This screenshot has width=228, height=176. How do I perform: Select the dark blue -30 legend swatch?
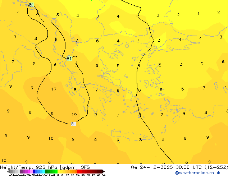click(34, 171)
